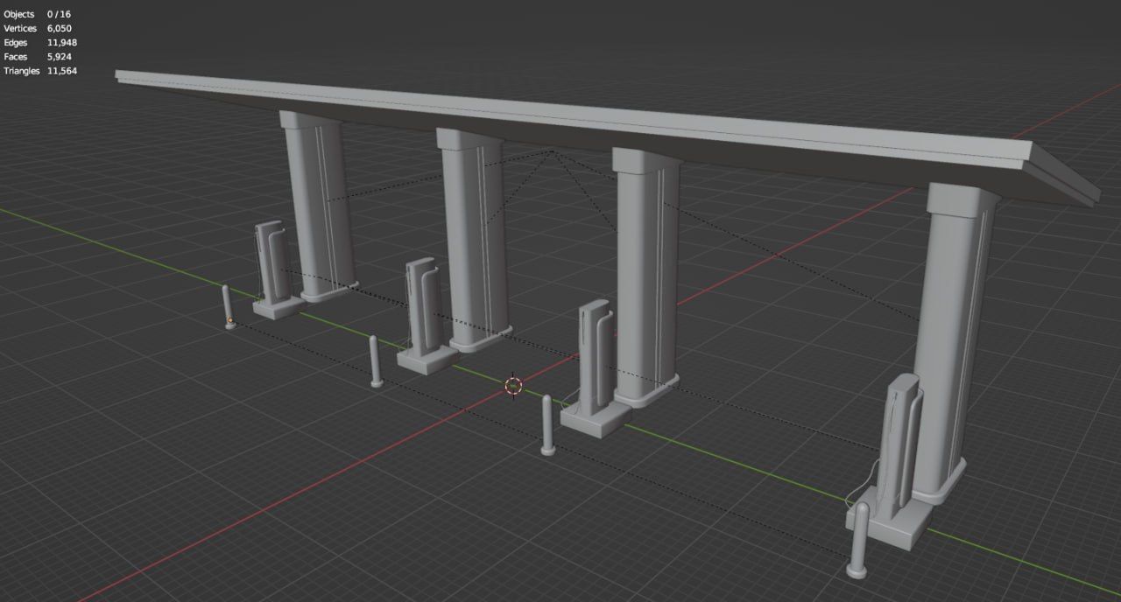Click the 'Vertices 6,050' statistic
Image resolution: width=1121 pixels, height=602 pixels.
click(x=39, y=29)
